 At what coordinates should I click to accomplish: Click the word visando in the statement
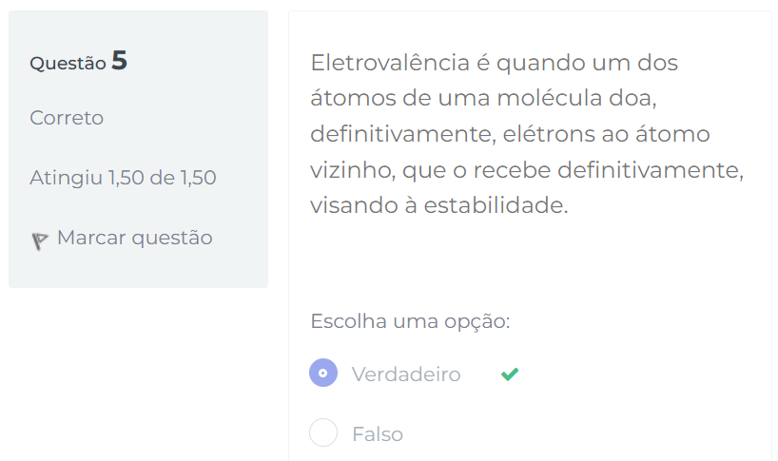coord(346,205)
